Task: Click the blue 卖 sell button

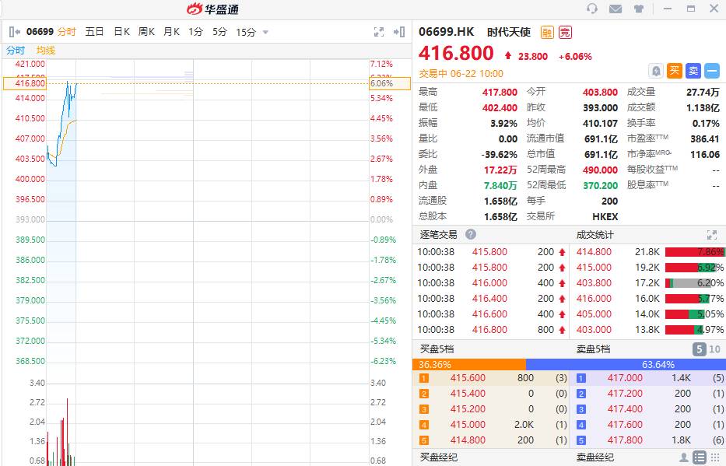Action: tap(693, 71)
